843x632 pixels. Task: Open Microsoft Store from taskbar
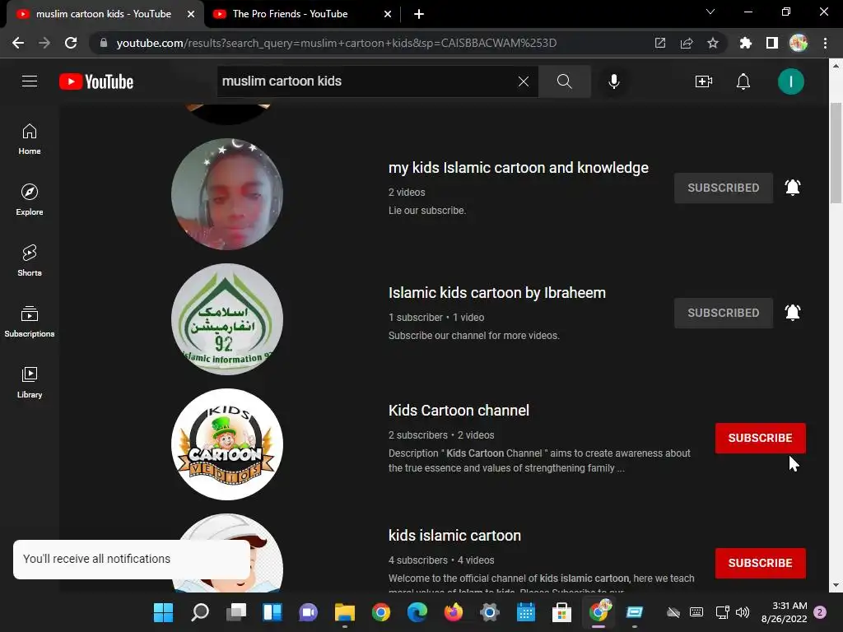point(561,612)
